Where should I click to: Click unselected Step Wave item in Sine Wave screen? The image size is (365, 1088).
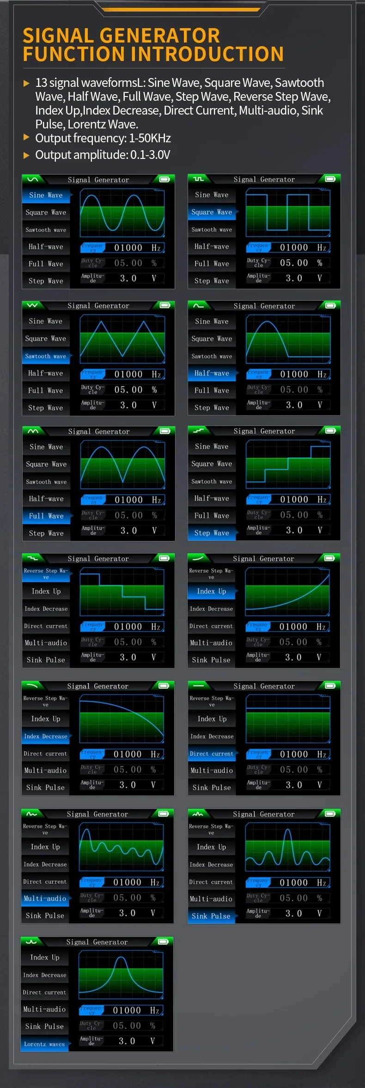pyautogui.click(x=46, y=281)
